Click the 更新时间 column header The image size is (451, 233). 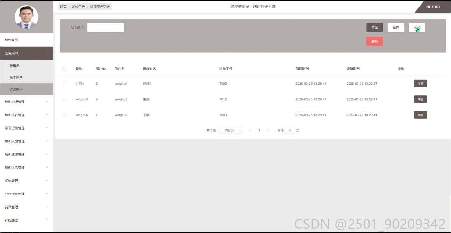point(353,69)
